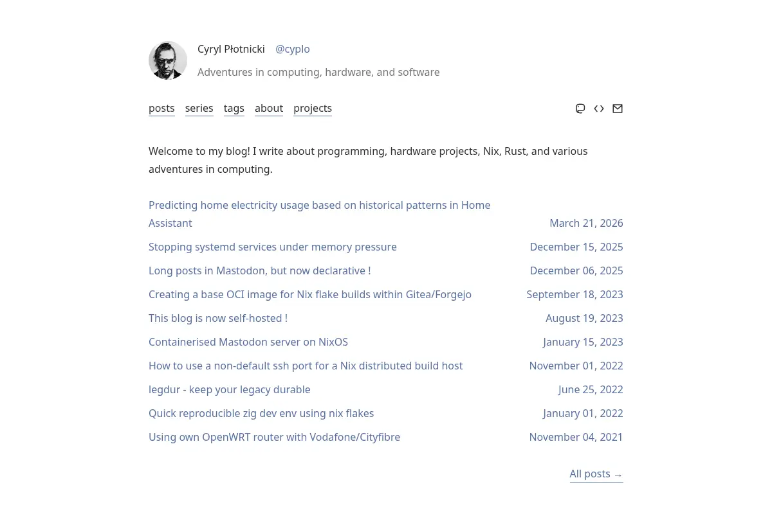Open the source code icon link
Viewport: 772px width, 514px height.
point(599,109)
